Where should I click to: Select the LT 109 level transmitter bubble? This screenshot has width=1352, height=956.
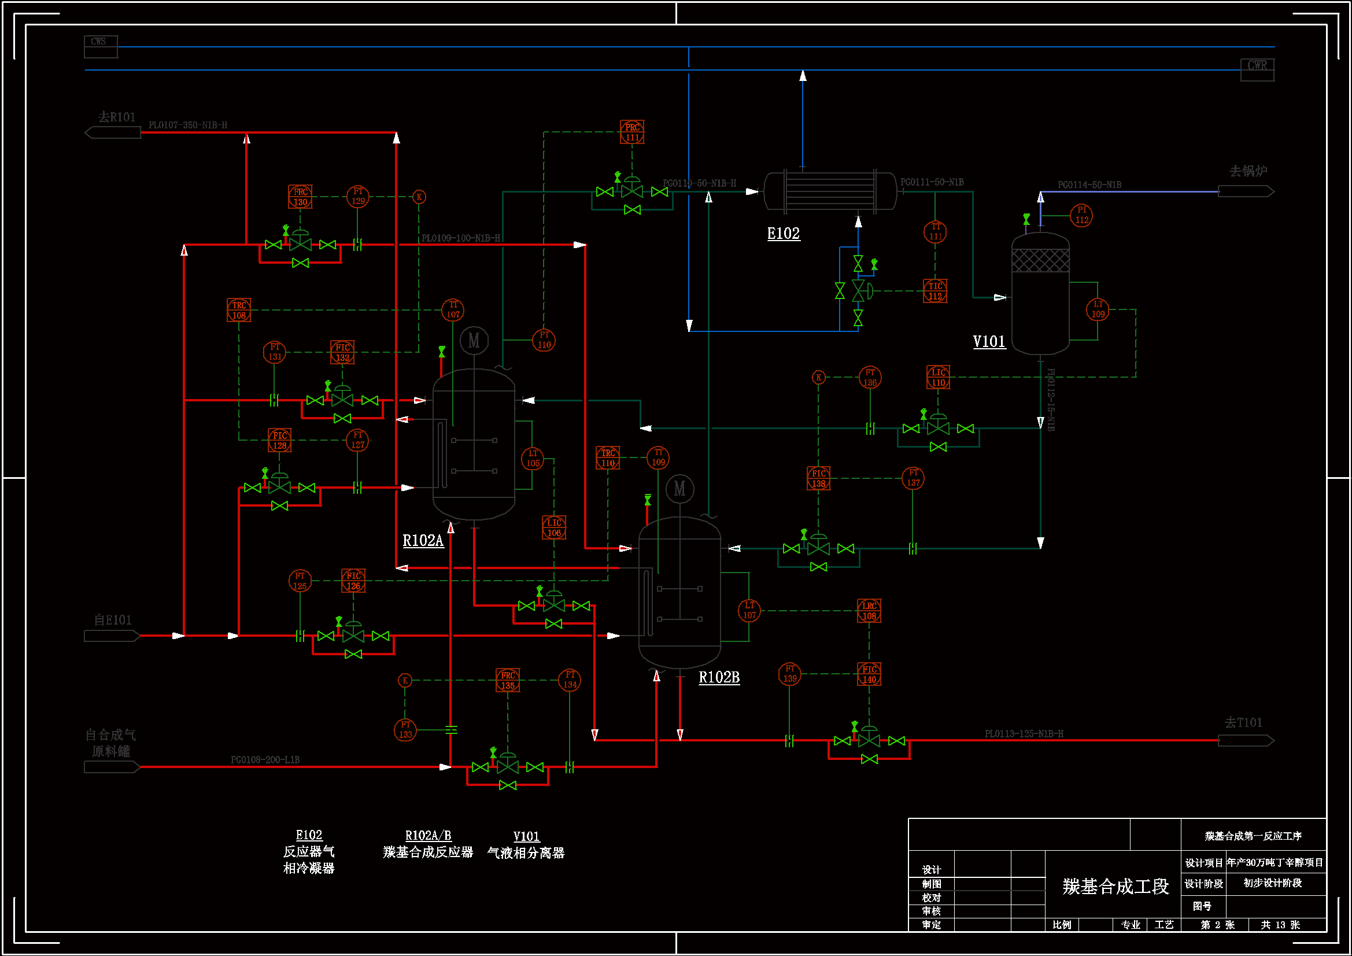coord(1098,309)
